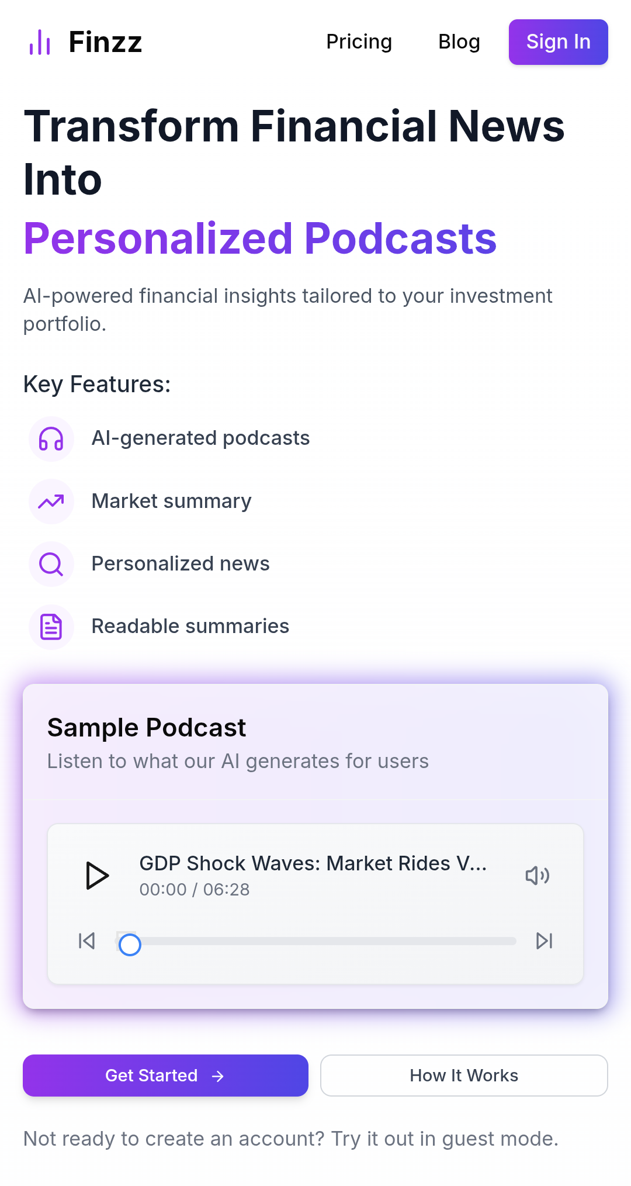Click the Finzz bar chart logo icon
This screenshot has width=631, height=1186.
40,42
